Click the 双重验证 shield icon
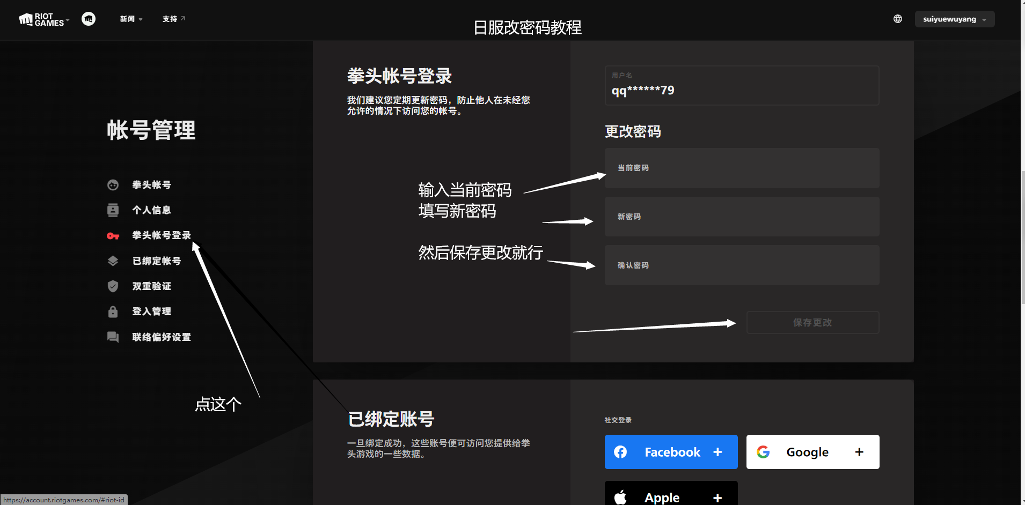1025x505 pixels. tap(113, 286)
